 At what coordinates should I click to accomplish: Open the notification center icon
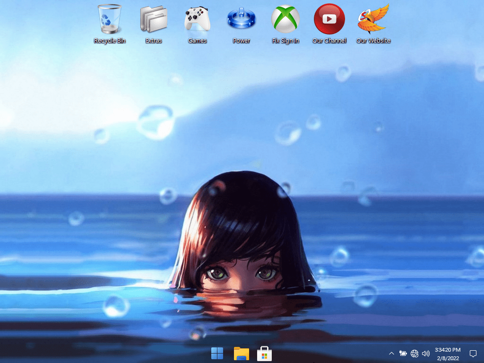[x=473, y=354]
